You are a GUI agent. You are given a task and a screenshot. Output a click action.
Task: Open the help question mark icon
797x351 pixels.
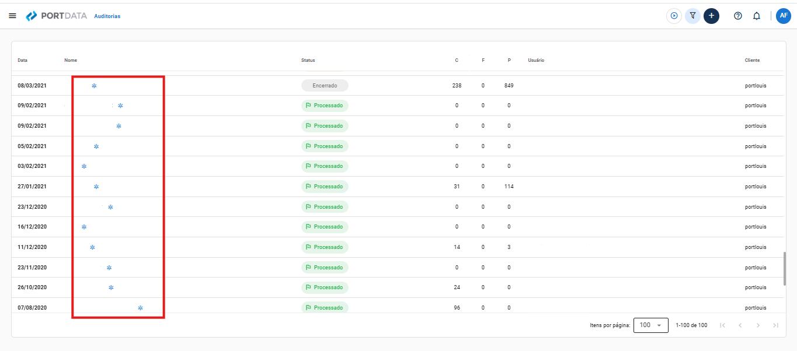(x=738, y=16)
